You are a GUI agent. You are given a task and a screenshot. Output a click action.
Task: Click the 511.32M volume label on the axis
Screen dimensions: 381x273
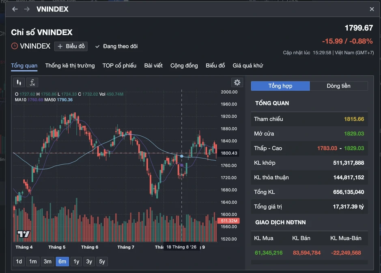[229, 221]
